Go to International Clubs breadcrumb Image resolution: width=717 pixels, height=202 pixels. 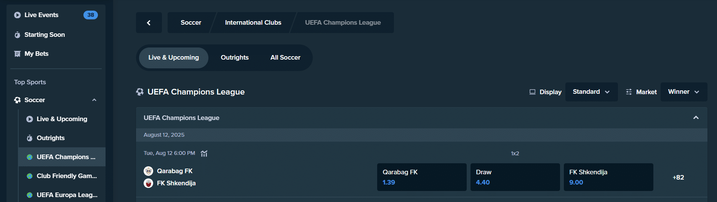point(253,23)
